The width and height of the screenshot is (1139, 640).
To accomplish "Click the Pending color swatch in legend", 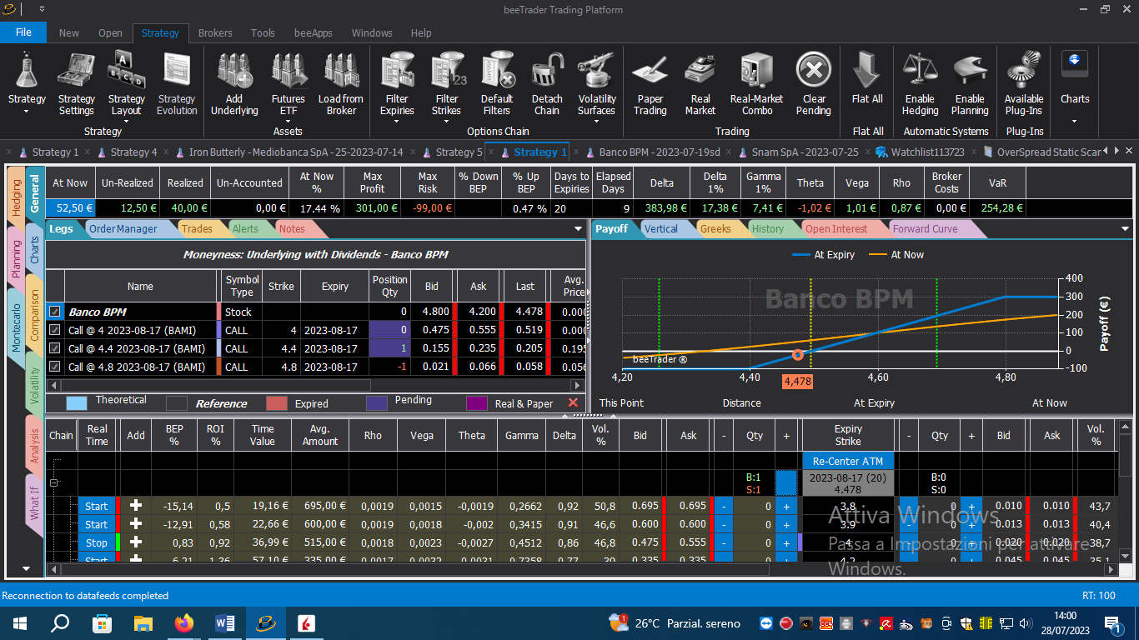I will click(378, 403).
